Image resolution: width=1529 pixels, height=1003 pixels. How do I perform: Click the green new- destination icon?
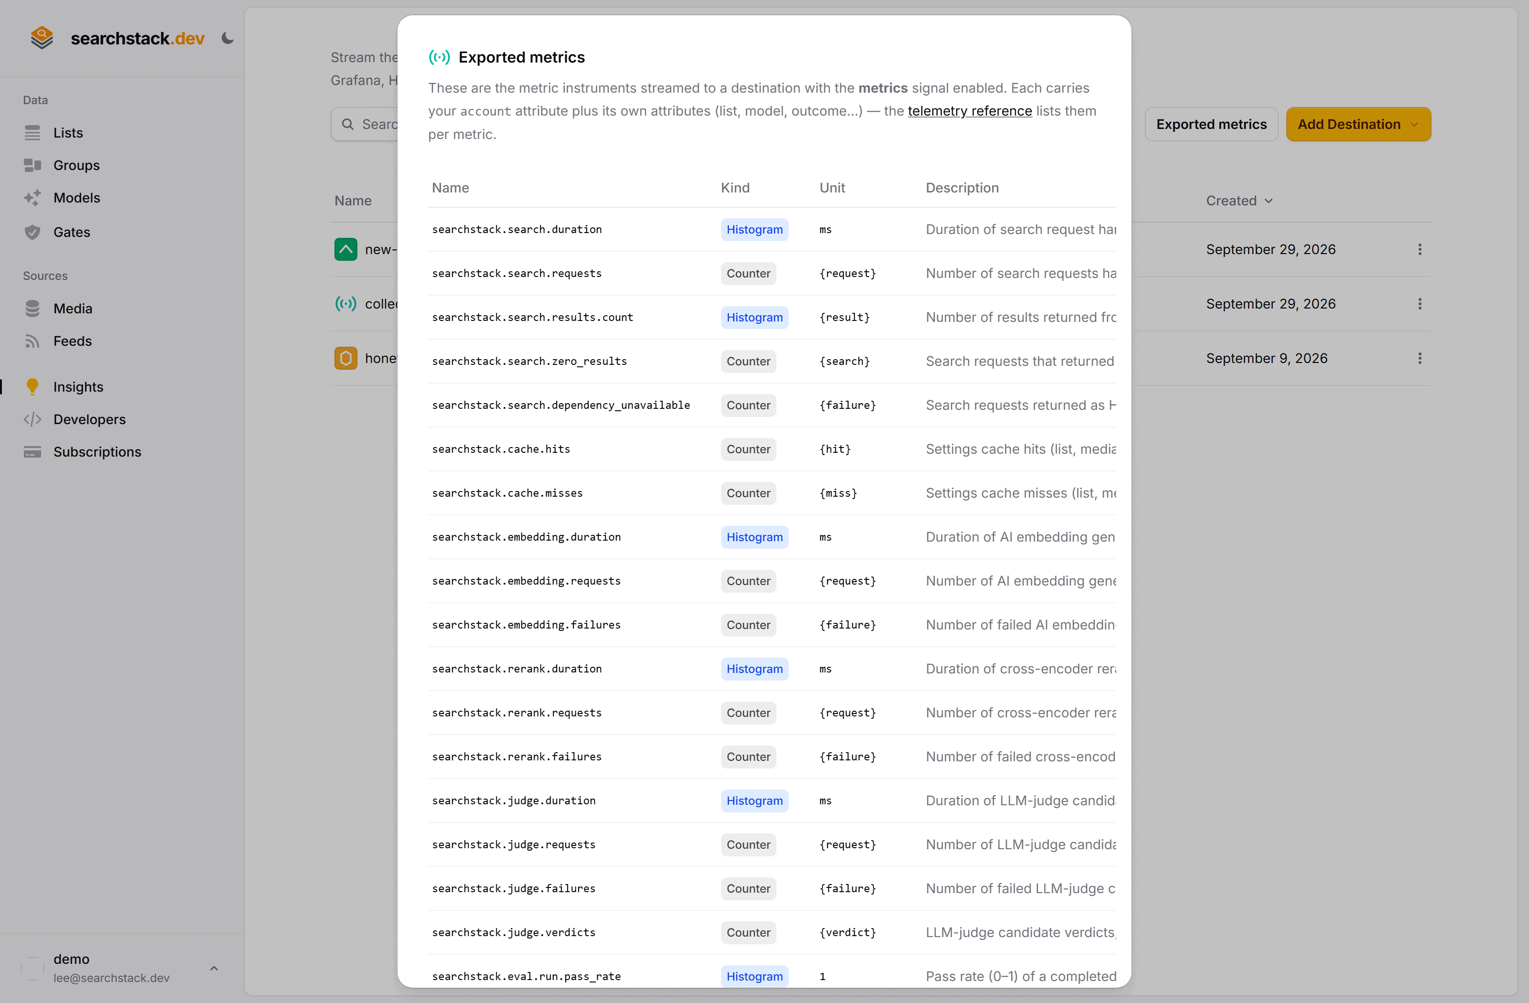coord(345,250)
